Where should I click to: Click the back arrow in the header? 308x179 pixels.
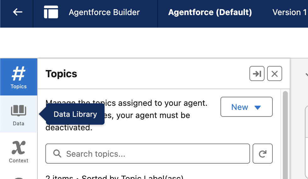[17, 12]
